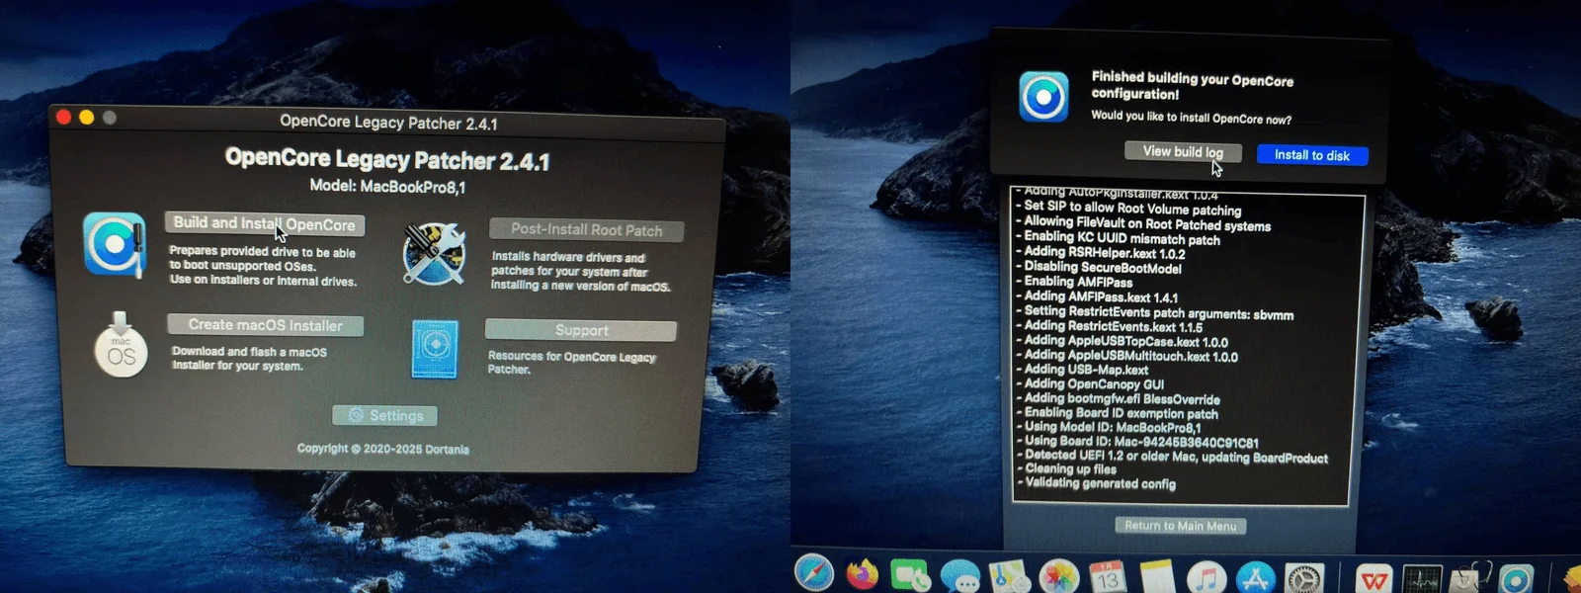
Task: Click Return to Main Menu
Action: click(x=1180, y=526)
